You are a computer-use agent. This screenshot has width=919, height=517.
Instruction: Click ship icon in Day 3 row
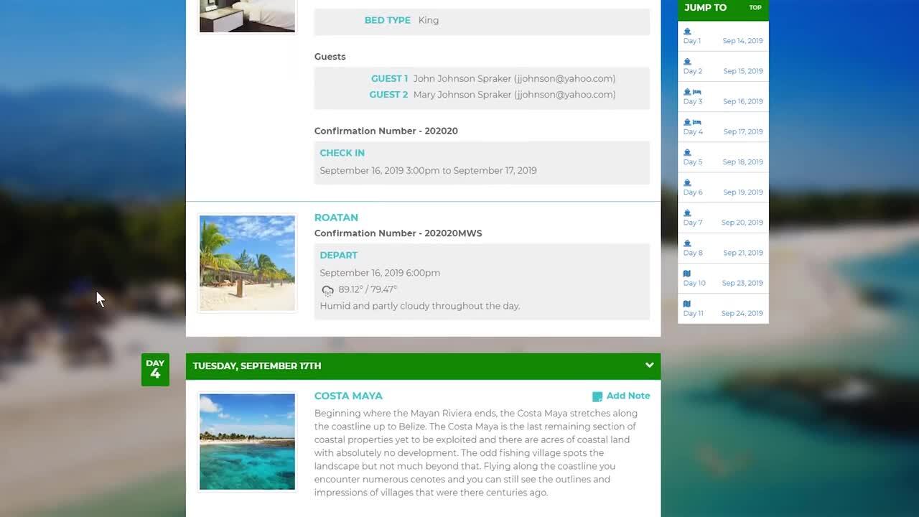687,92
